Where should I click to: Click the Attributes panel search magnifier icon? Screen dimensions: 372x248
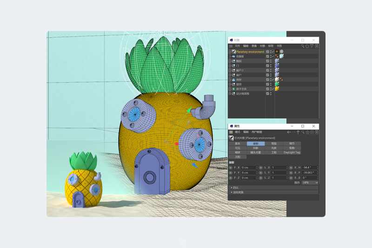tap(303, 132)
